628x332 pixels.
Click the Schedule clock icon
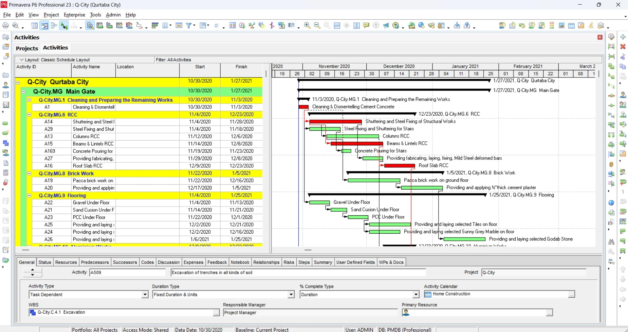242,25
